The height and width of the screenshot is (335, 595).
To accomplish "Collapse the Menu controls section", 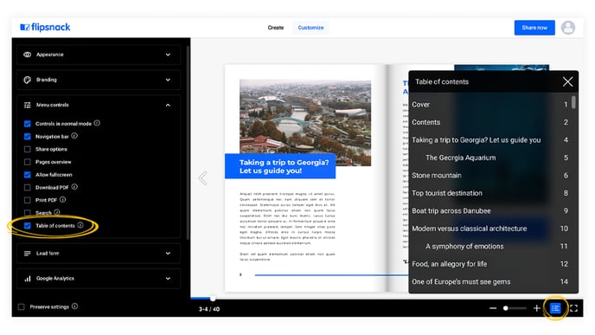I will click(99, 105).
